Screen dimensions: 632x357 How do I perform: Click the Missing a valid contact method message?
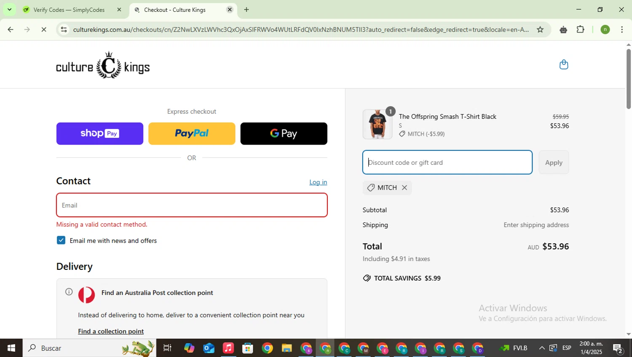[x=102, y=225]
